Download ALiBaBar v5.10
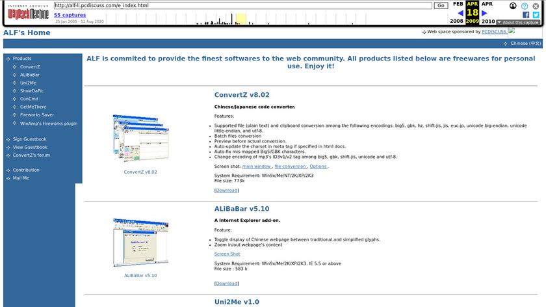 pyautogui.click(x=227, y=284)
